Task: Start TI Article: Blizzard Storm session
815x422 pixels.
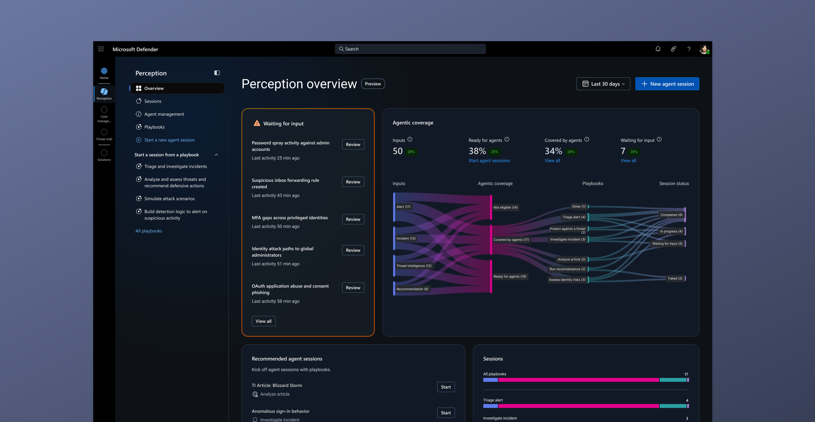Action: 446,387
